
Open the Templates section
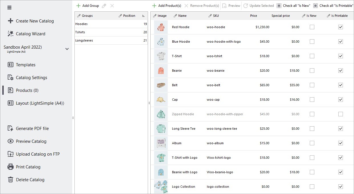click(x=26, y=65)
